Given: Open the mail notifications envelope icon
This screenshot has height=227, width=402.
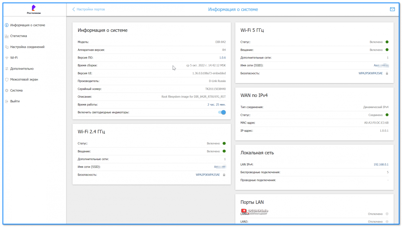Looking at the screenshot, I should coord(392,9).
